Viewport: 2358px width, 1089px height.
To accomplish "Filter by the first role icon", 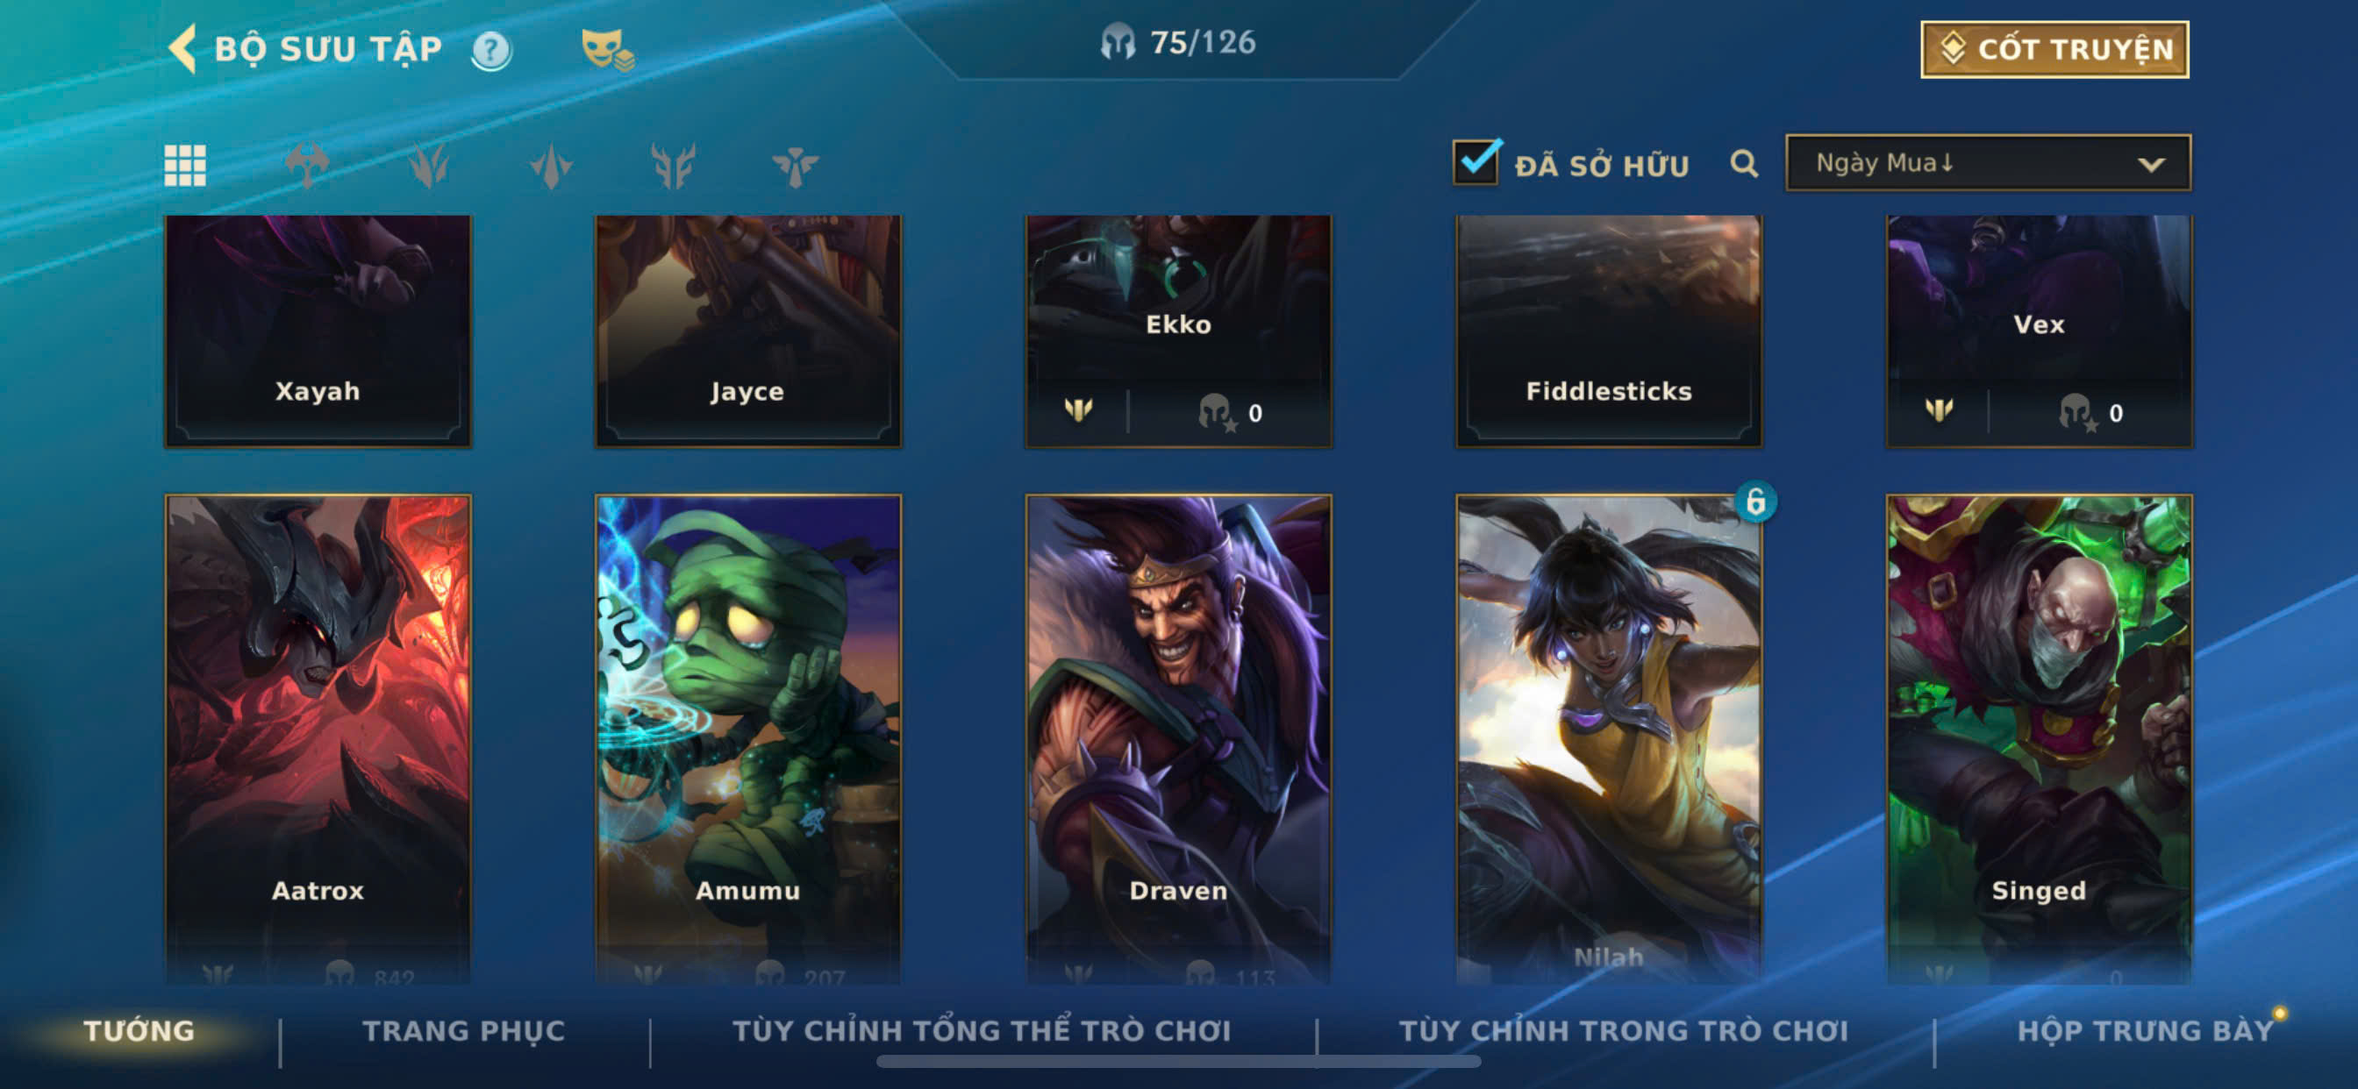I will 308,166.
